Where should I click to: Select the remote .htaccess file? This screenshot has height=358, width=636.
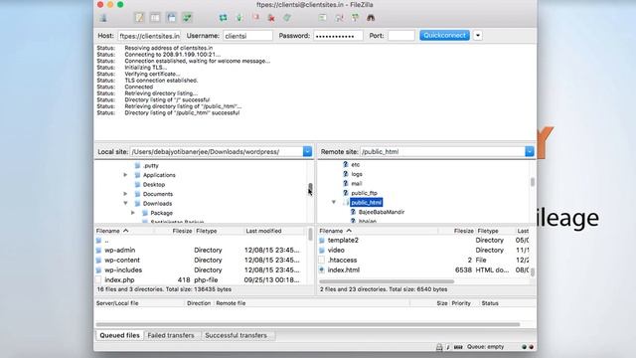coord(423,261)
